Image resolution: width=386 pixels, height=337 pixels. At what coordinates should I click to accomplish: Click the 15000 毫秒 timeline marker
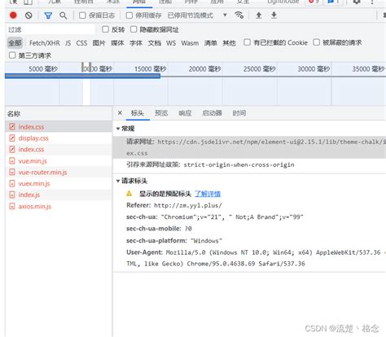pos(151,68)
